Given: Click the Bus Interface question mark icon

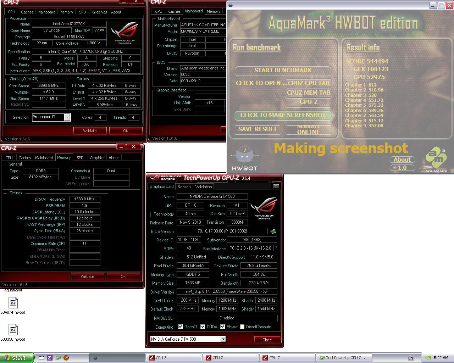Looking at the screenshot, I should click(x=276, y=248).
